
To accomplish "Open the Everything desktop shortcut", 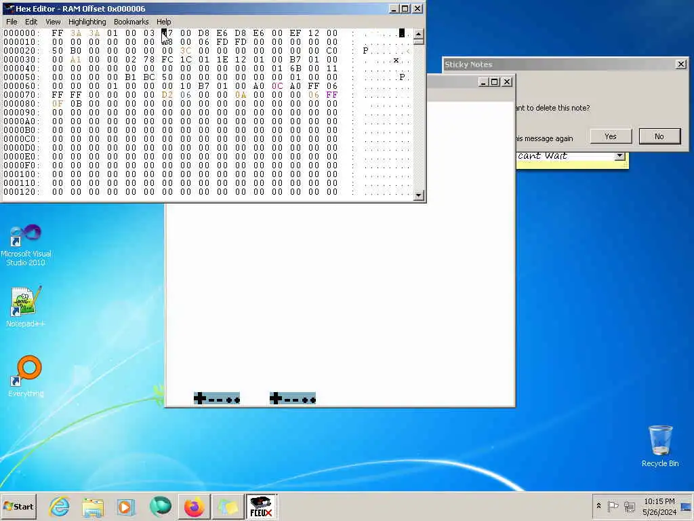I will [x=26, y=376].
